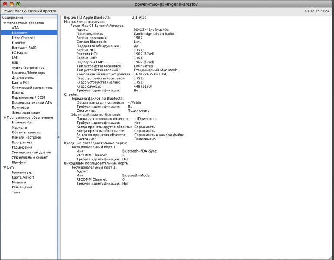This screenshot has height=260, width=334.
Task: Collapse the Аппаратные средства section
Action: click(x=5, y=23)
